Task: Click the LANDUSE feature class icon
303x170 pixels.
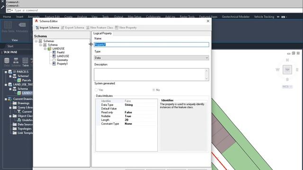Action: point(49,49)
